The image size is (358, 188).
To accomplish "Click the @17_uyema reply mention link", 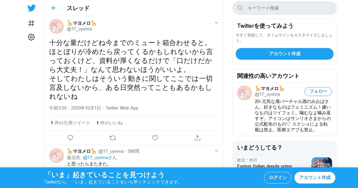I will (x=95, y=158).
